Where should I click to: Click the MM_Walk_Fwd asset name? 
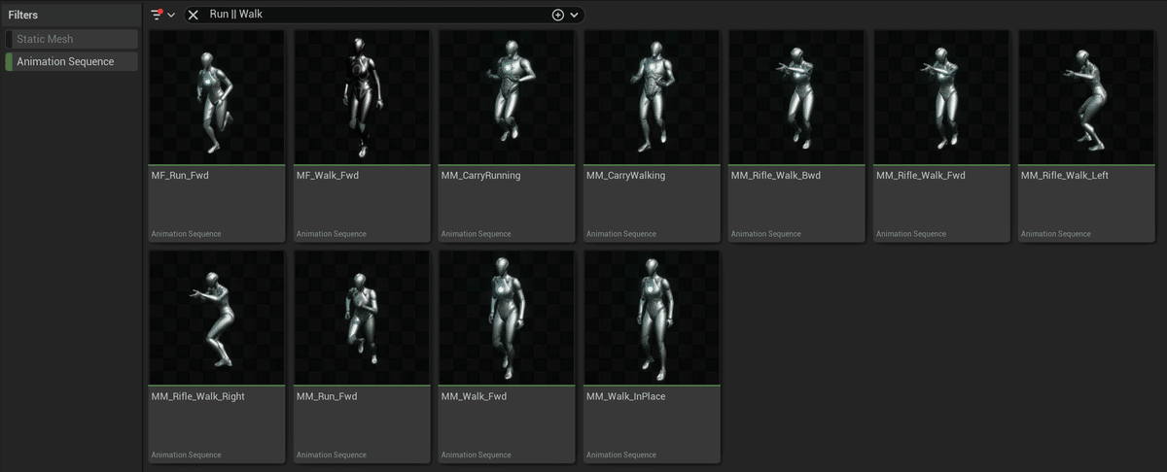[x=474, y=396]
